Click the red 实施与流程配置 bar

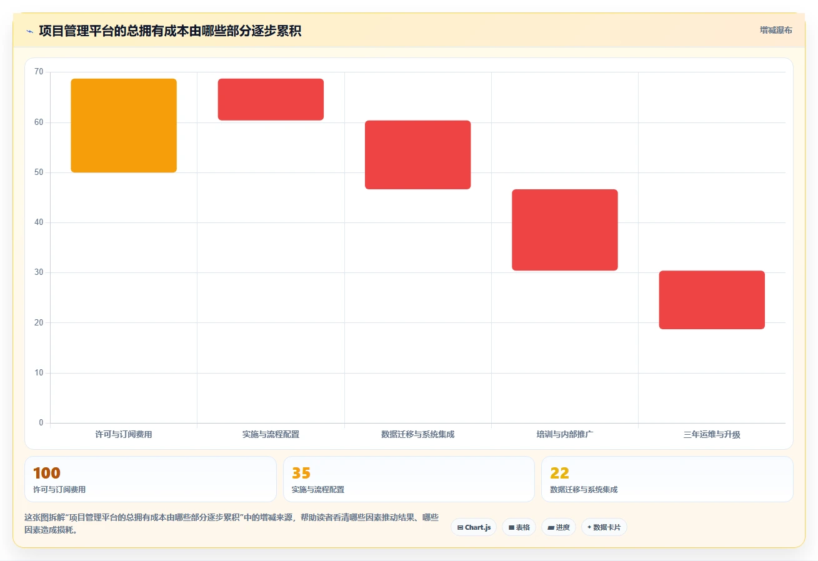coord(271,99)
